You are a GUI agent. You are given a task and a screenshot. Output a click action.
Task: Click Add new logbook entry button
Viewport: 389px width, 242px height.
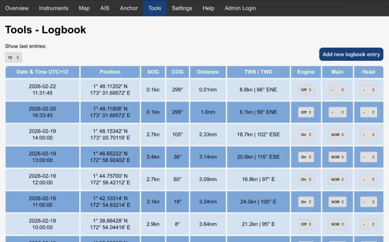click(x=351, y=54)
